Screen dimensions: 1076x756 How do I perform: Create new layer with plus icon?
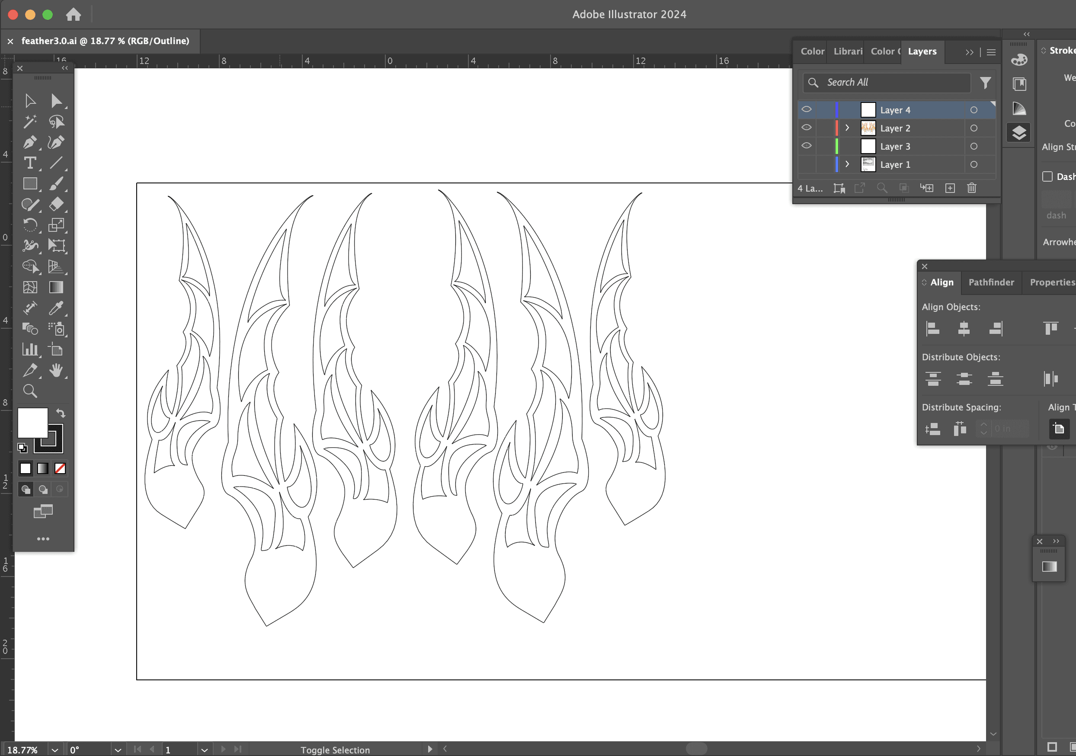949,188
